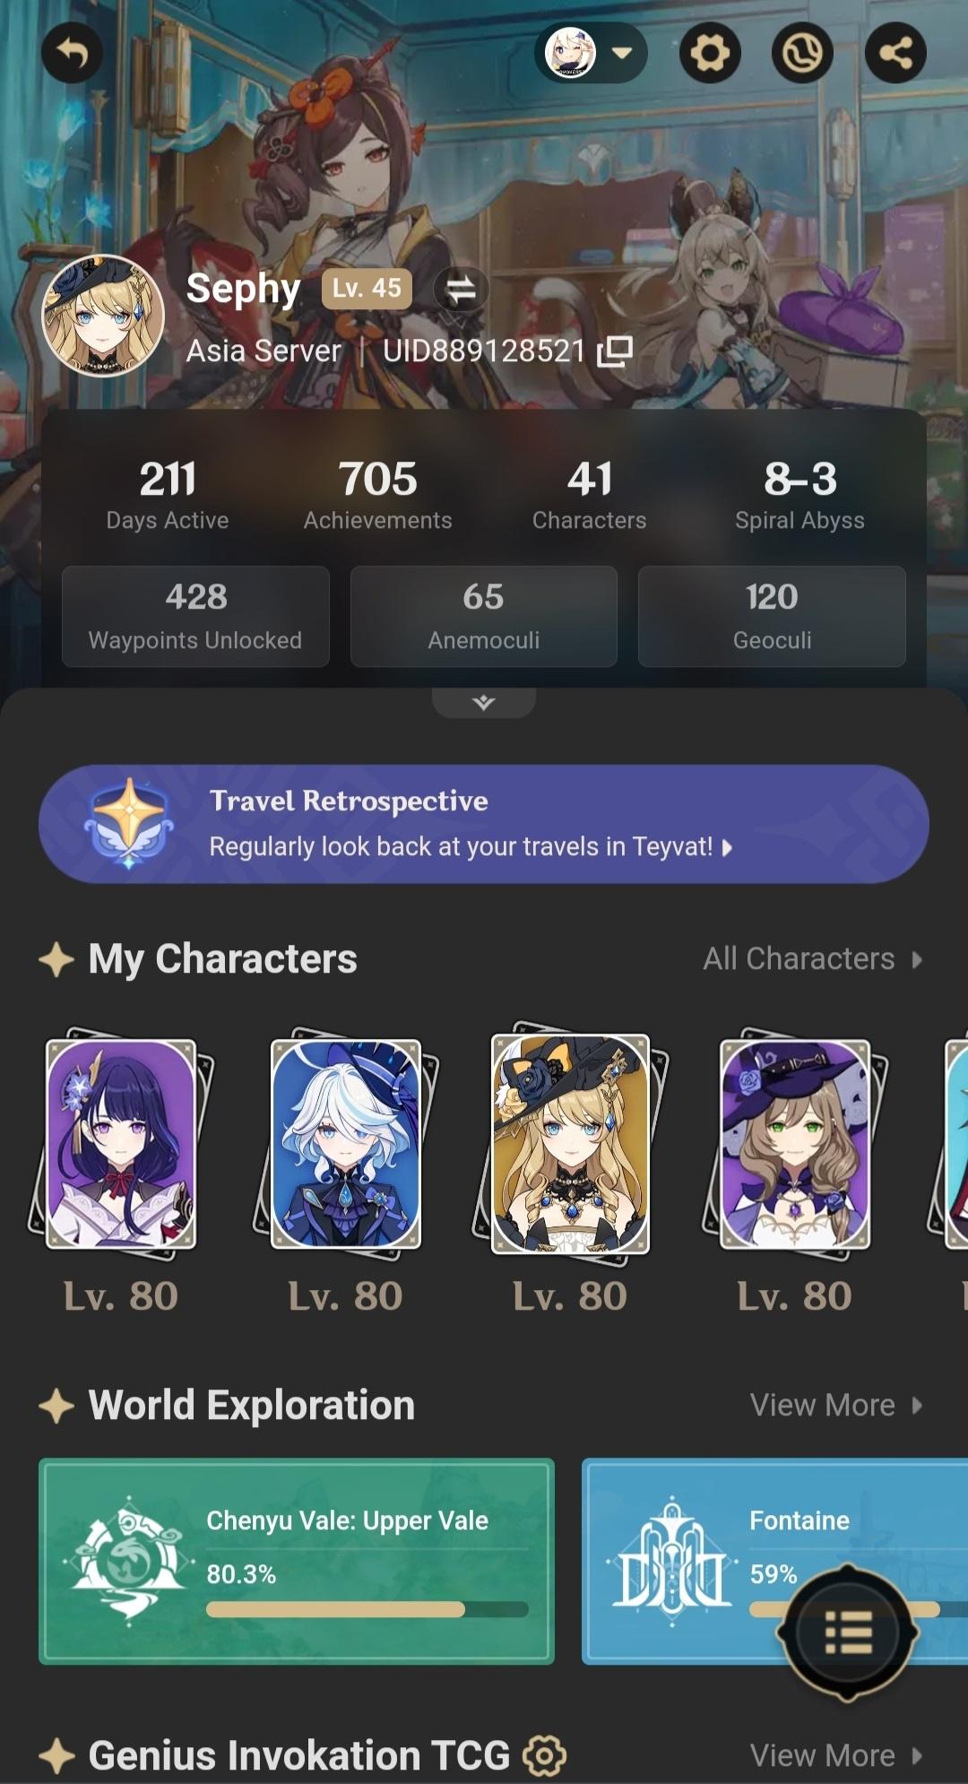Image resolution: width=968 pixels, height=1784 pixels.
Task: Open the floating list menu button
Action: [x=848, y=1632]
